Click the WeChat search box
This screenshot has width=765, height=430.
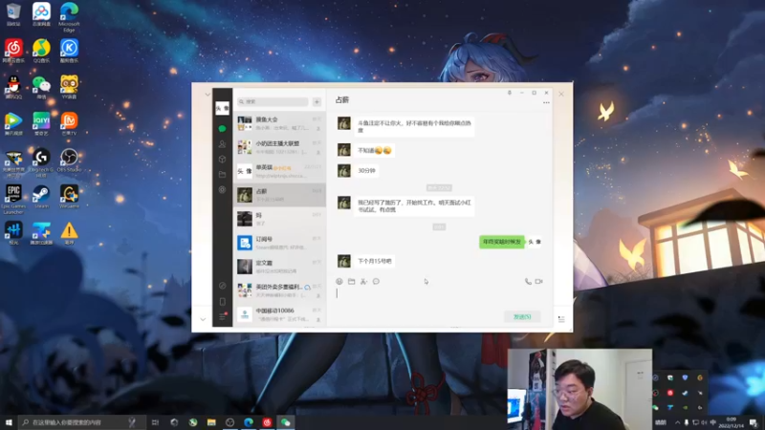pos(273,101)
